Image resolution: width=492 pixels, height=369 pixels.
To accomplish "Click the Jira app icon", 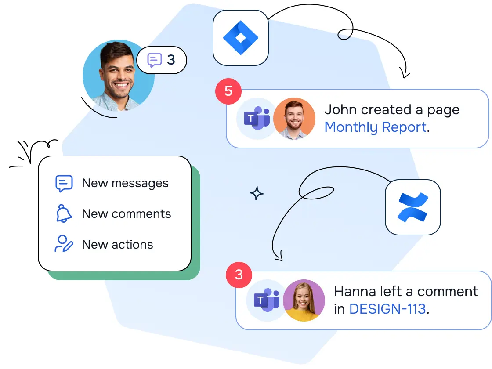I will click(240, 37).
